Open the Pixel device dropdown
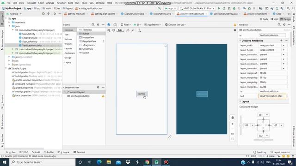 coord(126,24)
